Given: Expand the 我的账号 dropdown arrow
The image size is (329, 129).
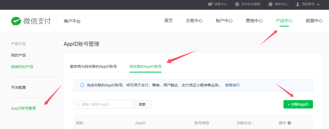Looking at the screenshot, I should [x=318, y=5].
